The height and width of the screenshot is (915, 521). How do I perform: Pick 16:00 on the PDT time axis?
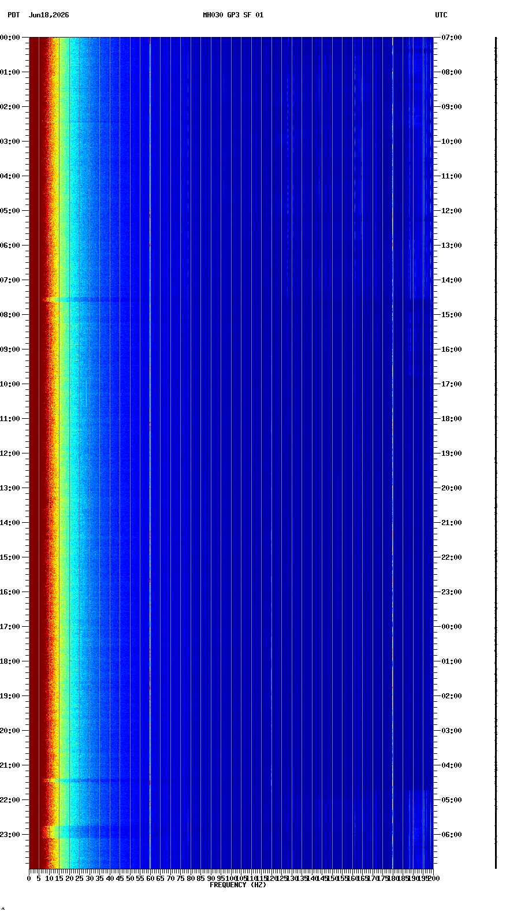(x=10, y=592)
